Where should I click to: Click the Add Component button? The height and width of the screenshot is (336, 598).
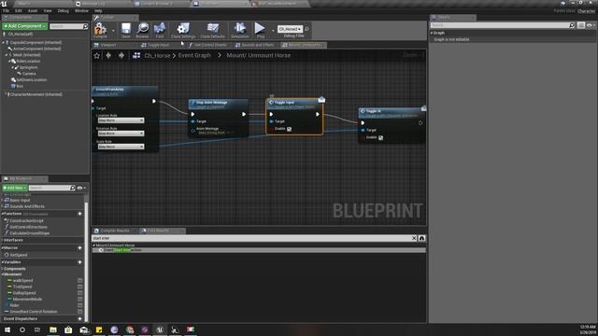tap(25, 26)
